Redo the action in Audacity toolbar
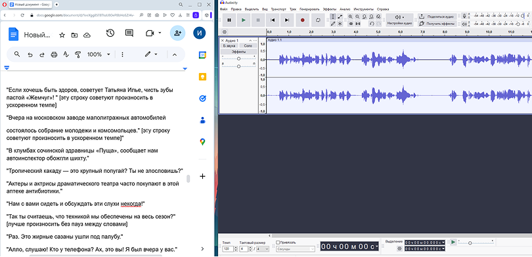The width and height of the screenshot is (532, 257). point(378,24)
